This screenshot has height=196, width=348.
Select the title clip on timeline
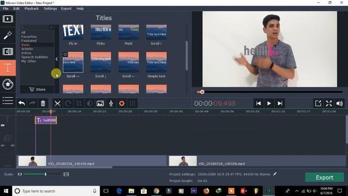tap(46, 120)
